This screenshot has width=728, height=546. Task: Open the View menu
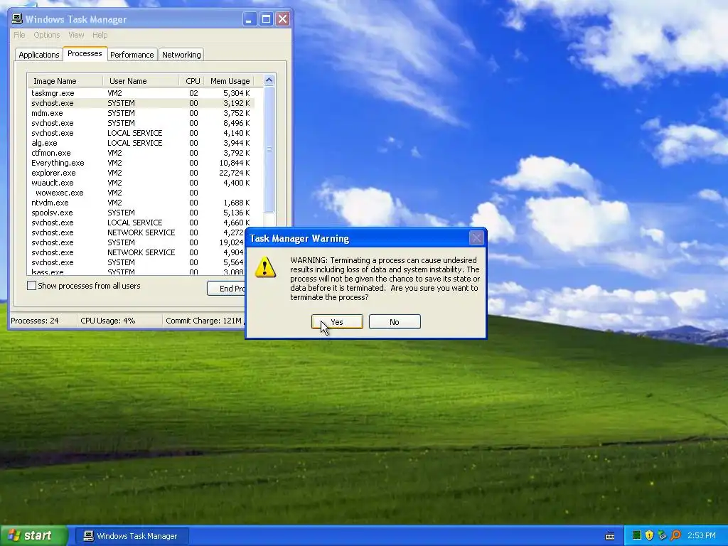[x=76, y=35]
